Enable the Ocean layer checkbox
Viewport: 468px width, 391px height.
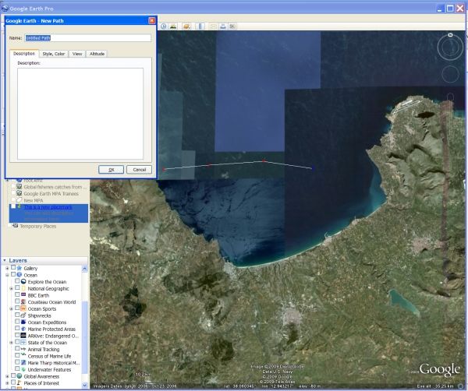(x=13, y=274)
